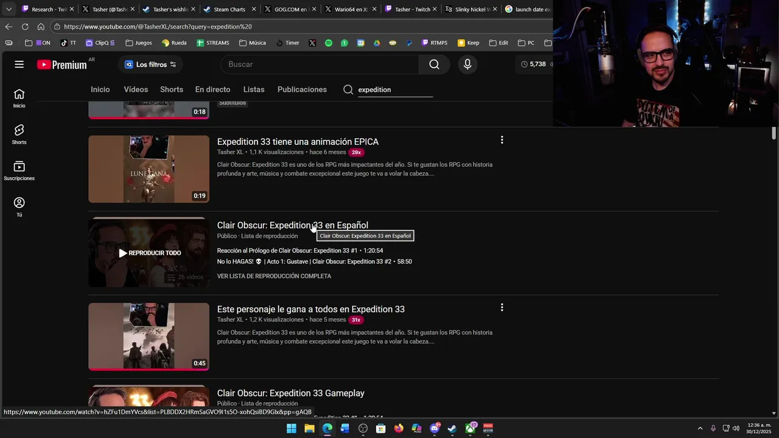Open the ClipQ bookmark
This screenshot has height=438, width=779.
(x=100, y=43)
